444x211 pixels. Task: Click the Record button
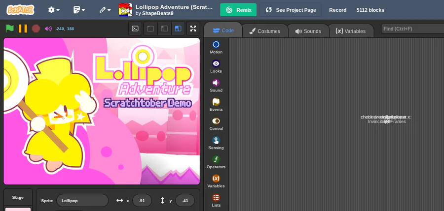click(x=337, y=10)
